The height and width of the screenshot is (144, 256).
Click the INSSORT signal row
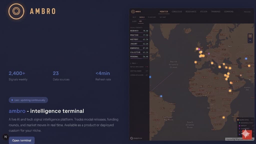click(x=139, y=44)
